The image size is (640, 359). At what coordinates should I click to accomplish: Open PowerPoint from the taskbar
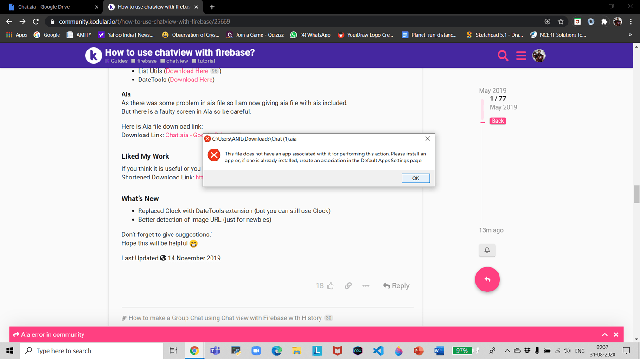[x=419, y=351]
